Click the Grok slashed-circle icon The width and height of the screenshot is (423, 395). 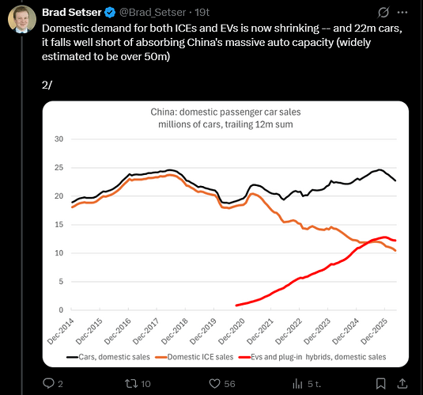(x=383, y=12)
